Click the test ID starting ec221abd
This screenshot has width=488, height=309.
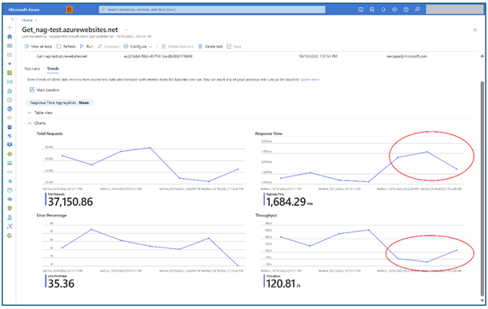158,57
